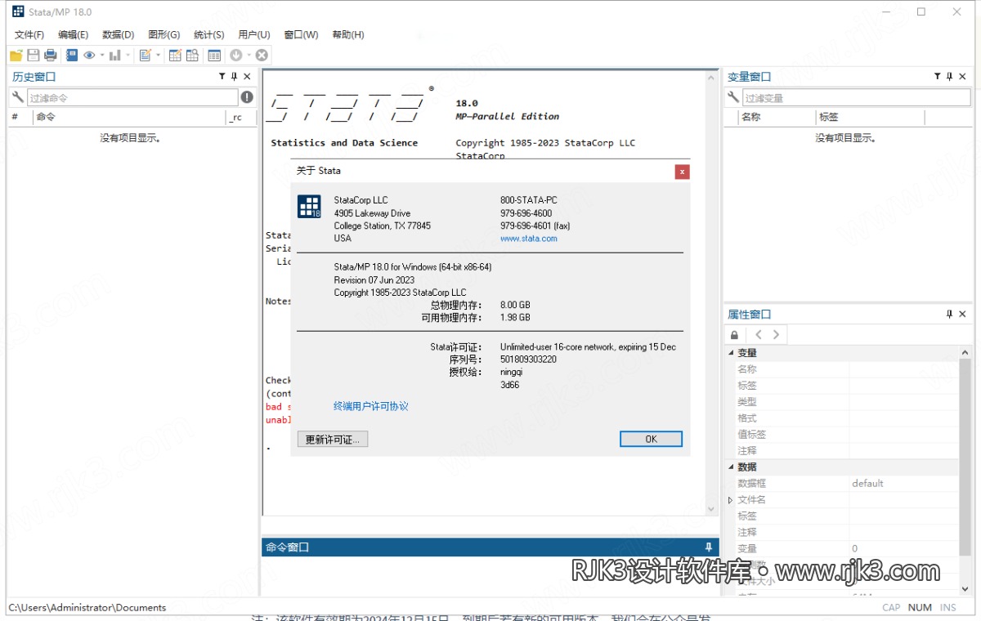This screenshot has width=981, height=621.
Task: Click the OK button in About dialog
Action: (x=651, y=439)
